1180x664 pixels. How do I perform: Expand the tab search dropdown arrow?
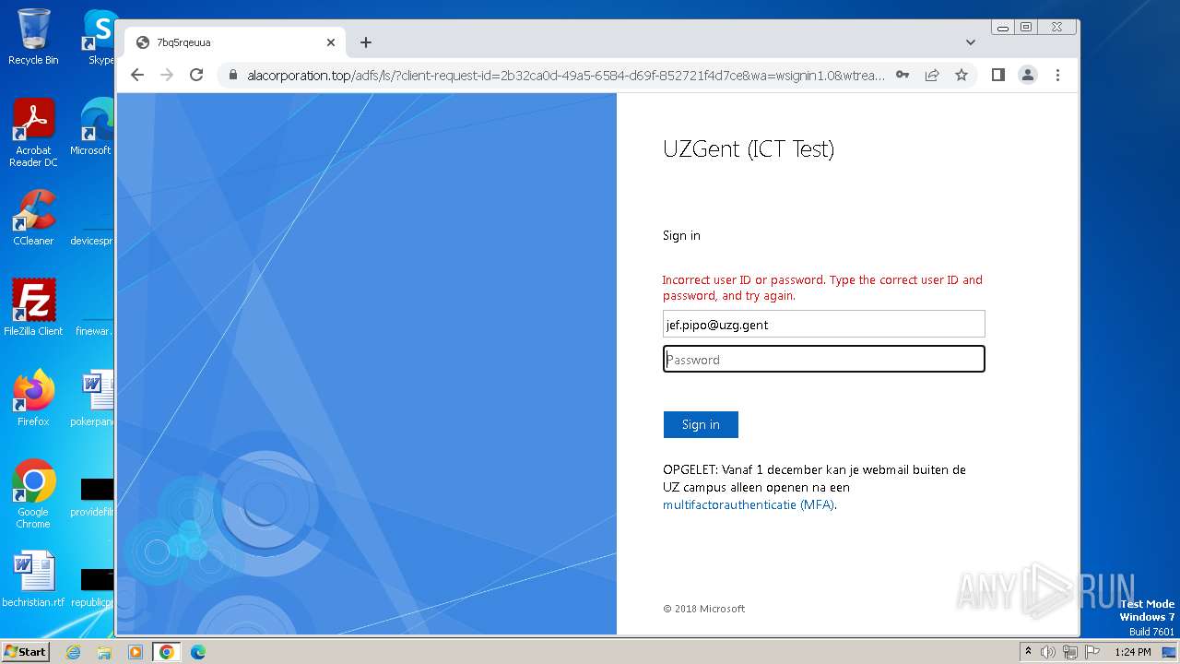pos(971,42)
